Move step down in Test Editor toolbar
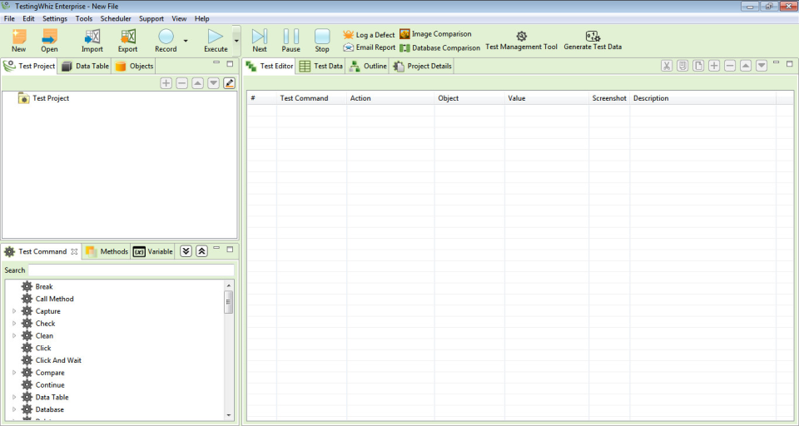 click(762, 66)
